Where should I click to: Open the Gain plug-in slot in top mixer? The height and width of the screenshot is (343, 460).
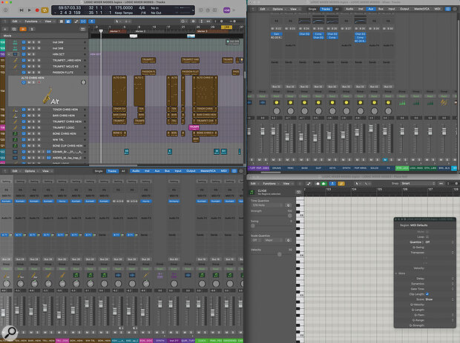coord(276,34)
